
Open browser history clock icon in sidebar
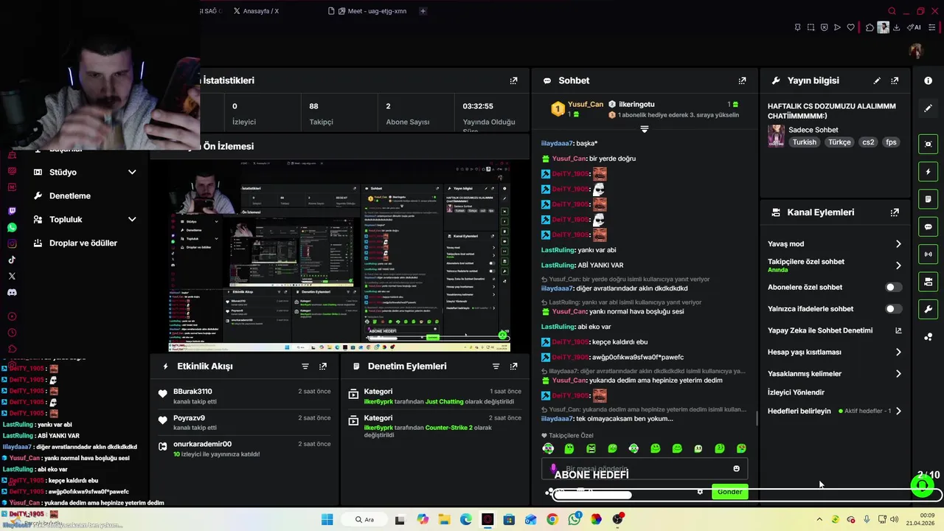(x=12, y=333)
